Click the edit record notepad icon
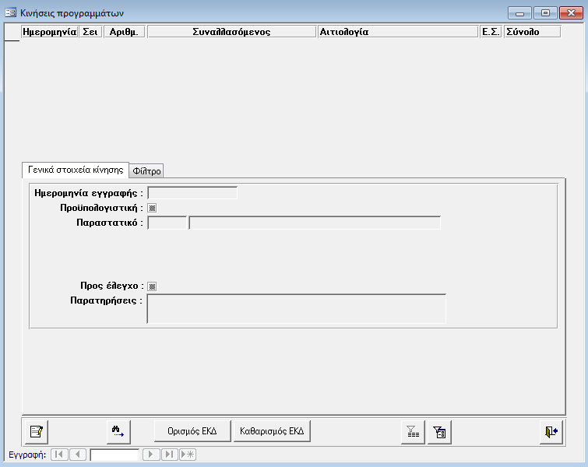 (x=36, y=430)
